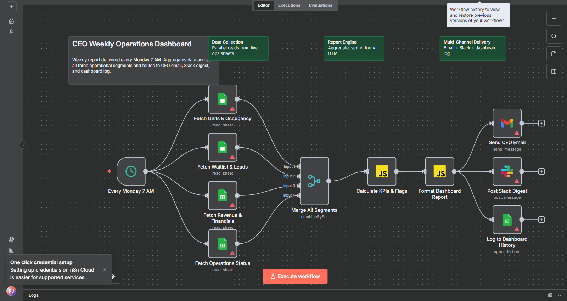Switch to the Evaluations tab
The image size is (567, 301).
pos(320,5)
